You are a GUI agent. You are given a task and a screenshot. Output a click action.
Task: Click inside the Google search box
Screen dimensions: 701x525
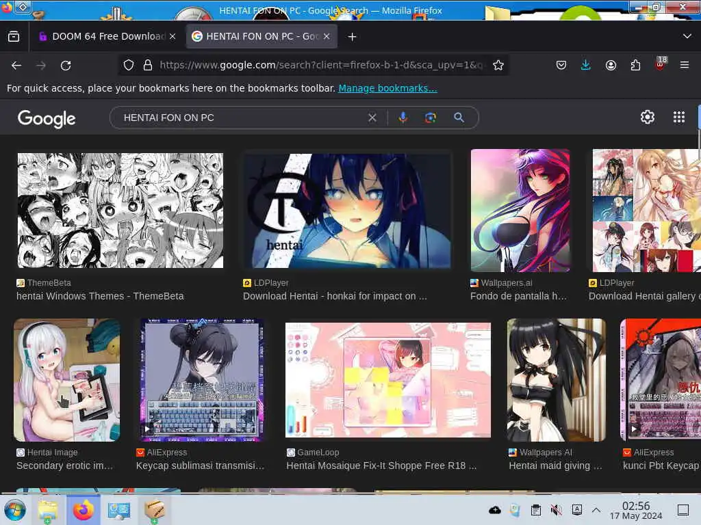(x=242, y=118)
